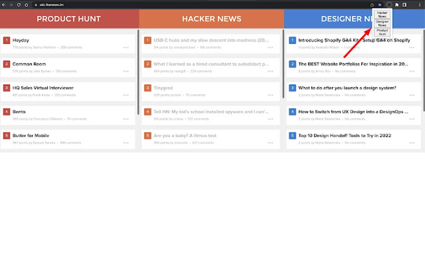Open the Butter for Mobile post
Viewport: 425px width, 266px height.
tap(31, 136)
